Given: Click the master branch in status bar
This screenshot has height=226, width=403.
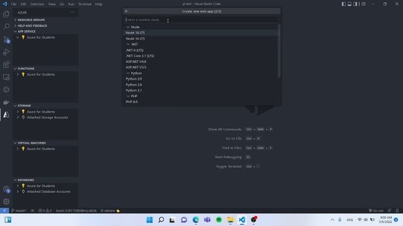Looking at the screenshot, I should click(19, 211).
